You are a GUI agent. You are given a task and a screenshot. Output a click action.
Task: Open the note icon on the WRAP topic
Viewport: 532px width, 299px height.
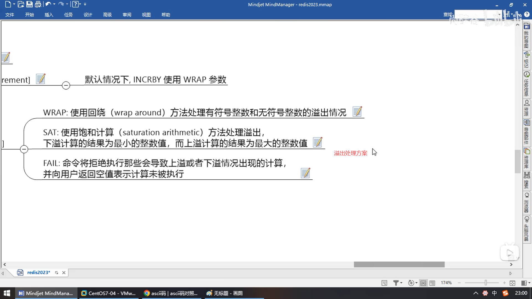pyautogui.click(x=357, y=112)
